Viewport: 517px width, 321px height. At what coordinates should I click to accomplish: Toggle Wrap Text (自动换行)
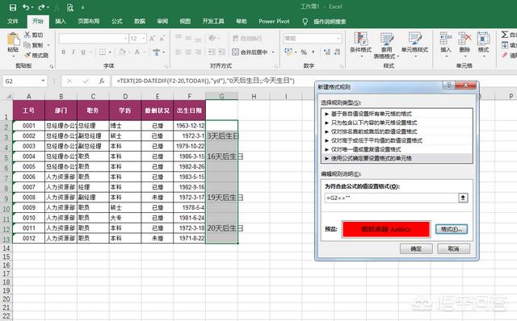click(247, 39)
